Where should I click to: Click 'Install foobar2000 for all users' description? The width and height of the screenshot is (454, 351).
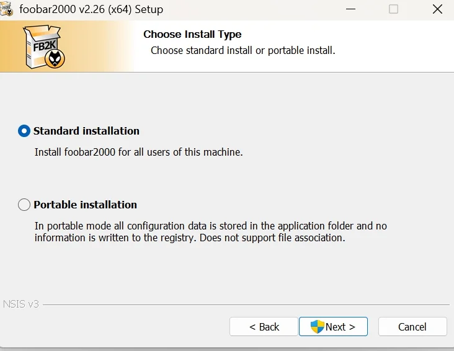[x=139, y=152]
